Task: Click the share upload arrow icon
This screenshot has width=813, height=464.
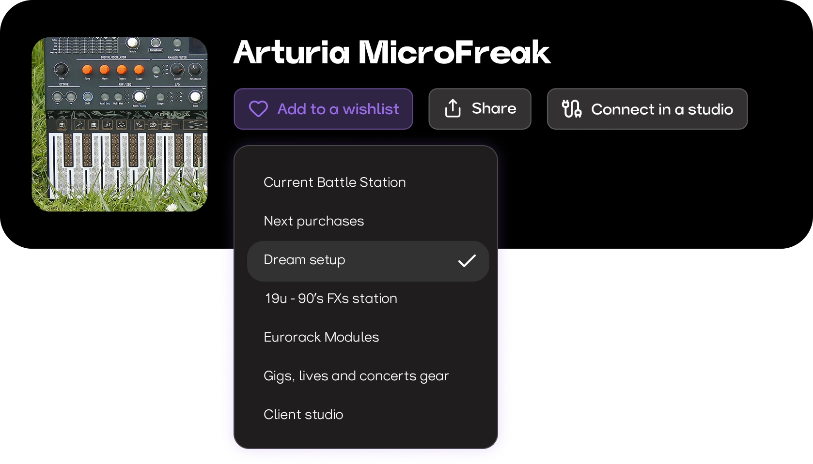Action: 453,108
